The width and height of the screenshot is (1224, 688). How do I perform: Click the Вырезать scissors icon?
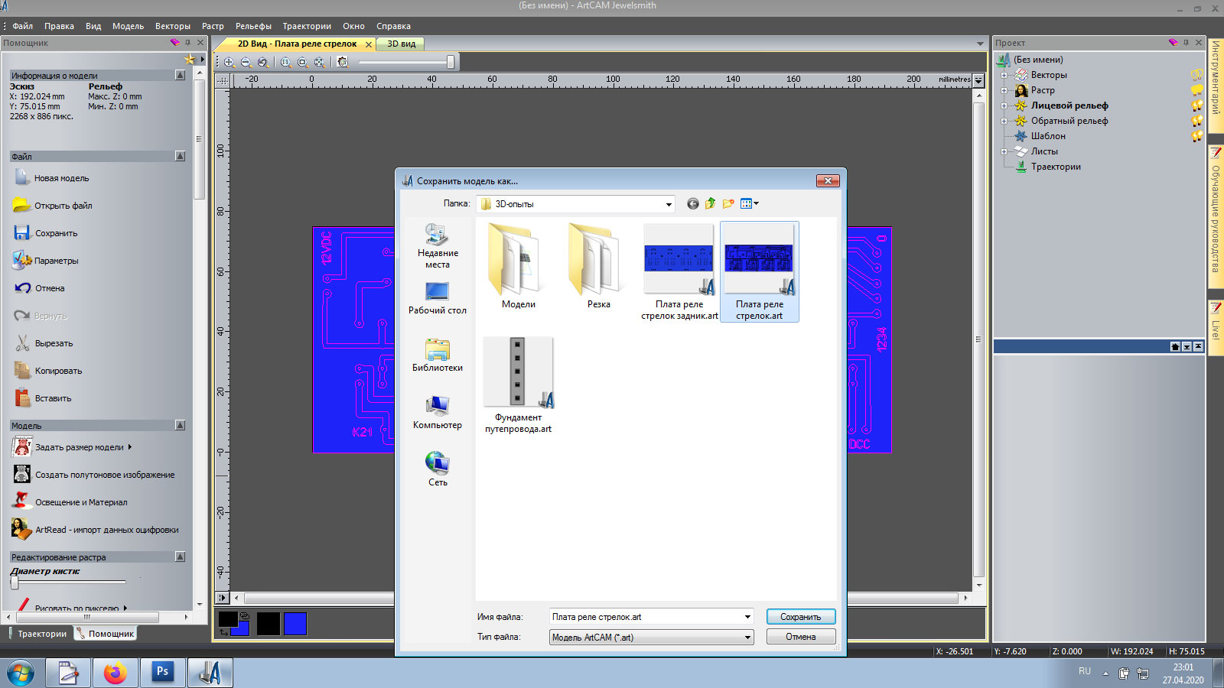click(22, 343)
